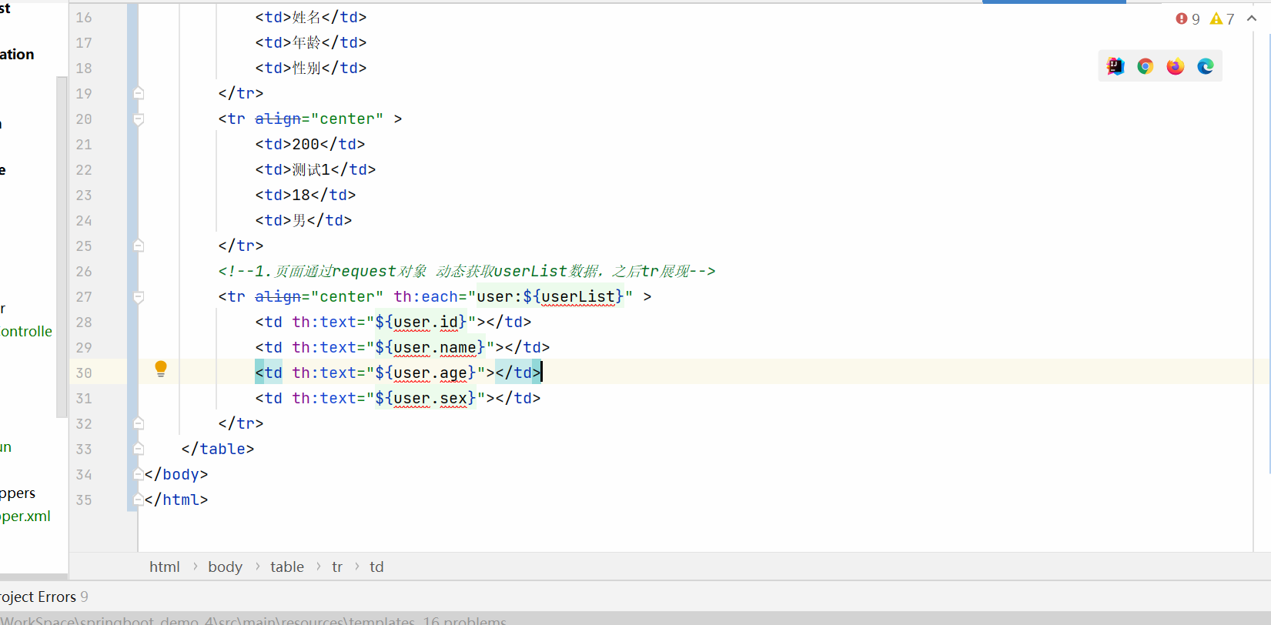Show quick-fix lightbulb actions on line 30
Viewport: 1271px width, 625px height.
pyautogui.click(x=161, y=369)
